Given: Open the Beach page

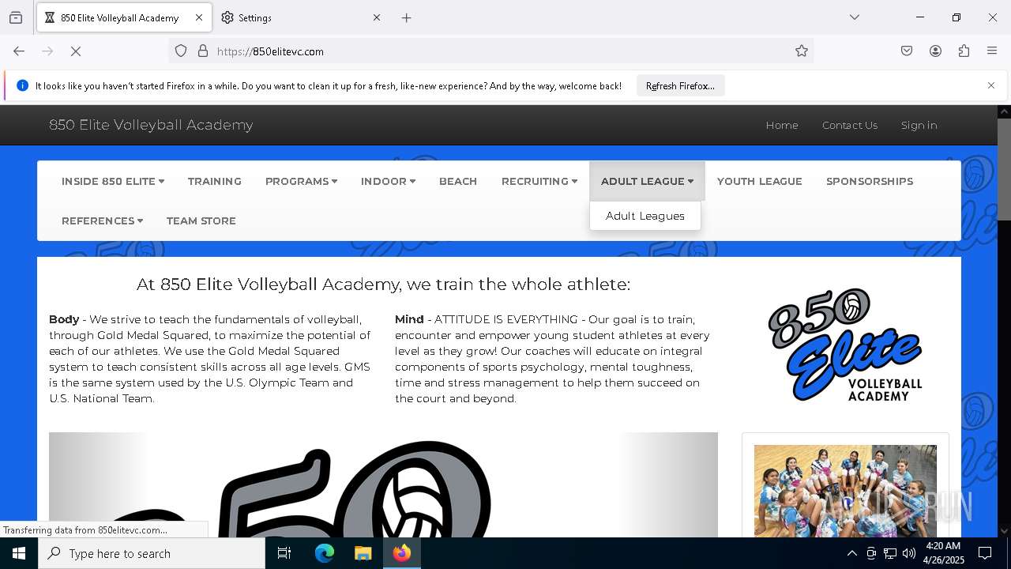Looking at the screenshot, I should 458,181.
